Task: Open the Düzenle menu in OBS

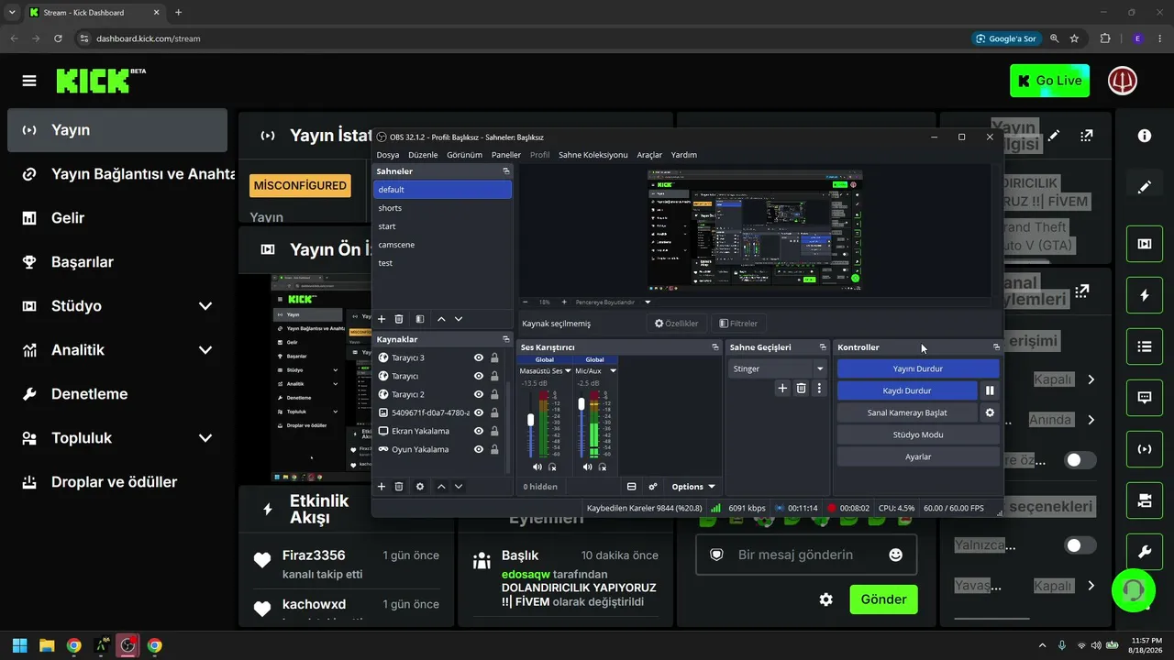Action: coord(423,155)
